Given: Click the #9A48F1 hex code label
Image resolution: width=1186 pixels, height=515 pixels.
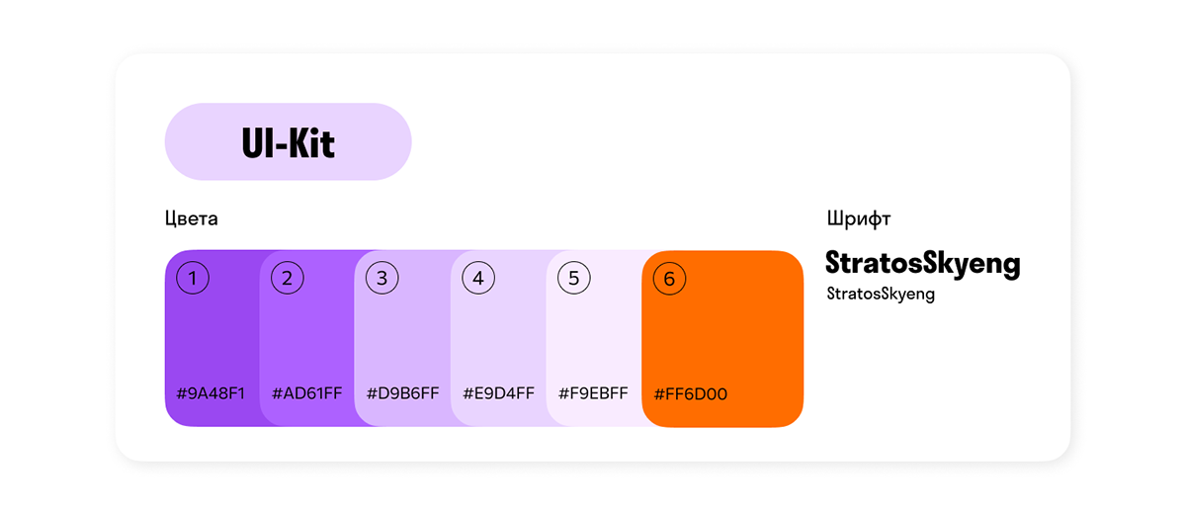Looking at the screenshot, I should tap(211, 393).
